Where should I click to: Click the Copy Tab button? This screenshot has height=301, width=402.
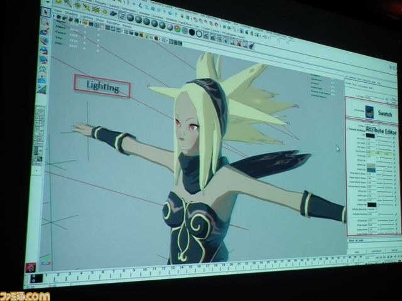(x=394, y=250)
